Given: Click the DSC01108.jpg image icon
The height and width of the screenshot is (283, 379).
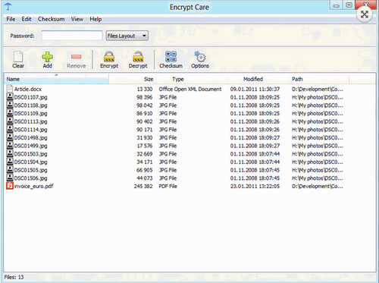Looking at the screenshot, I should [10, 105].
